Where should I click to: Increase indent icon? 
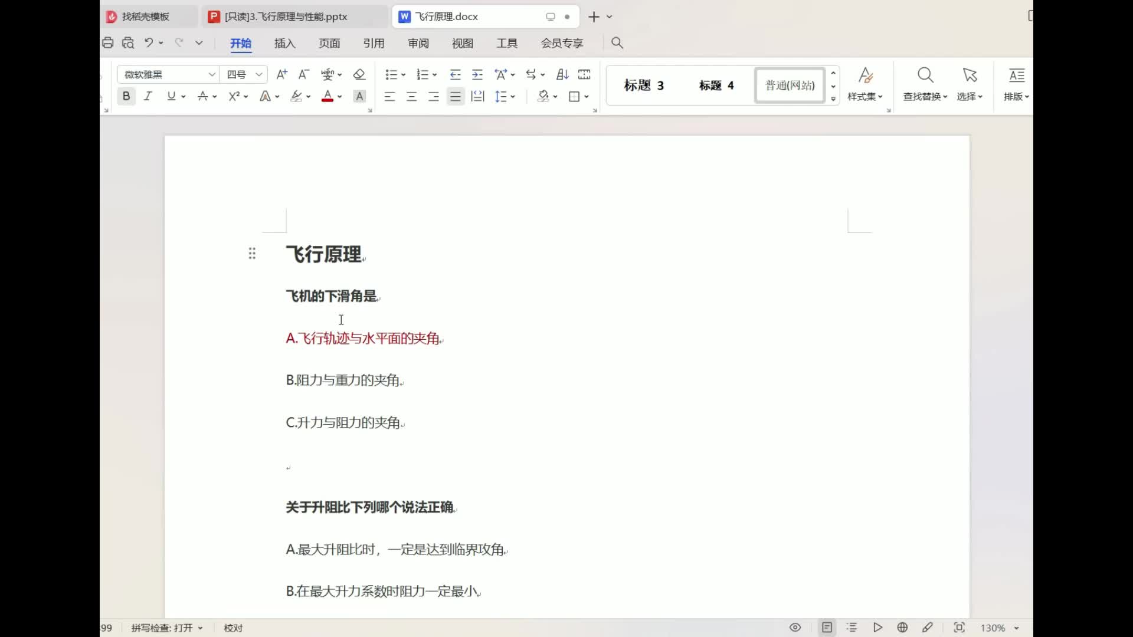coord(477,74)
